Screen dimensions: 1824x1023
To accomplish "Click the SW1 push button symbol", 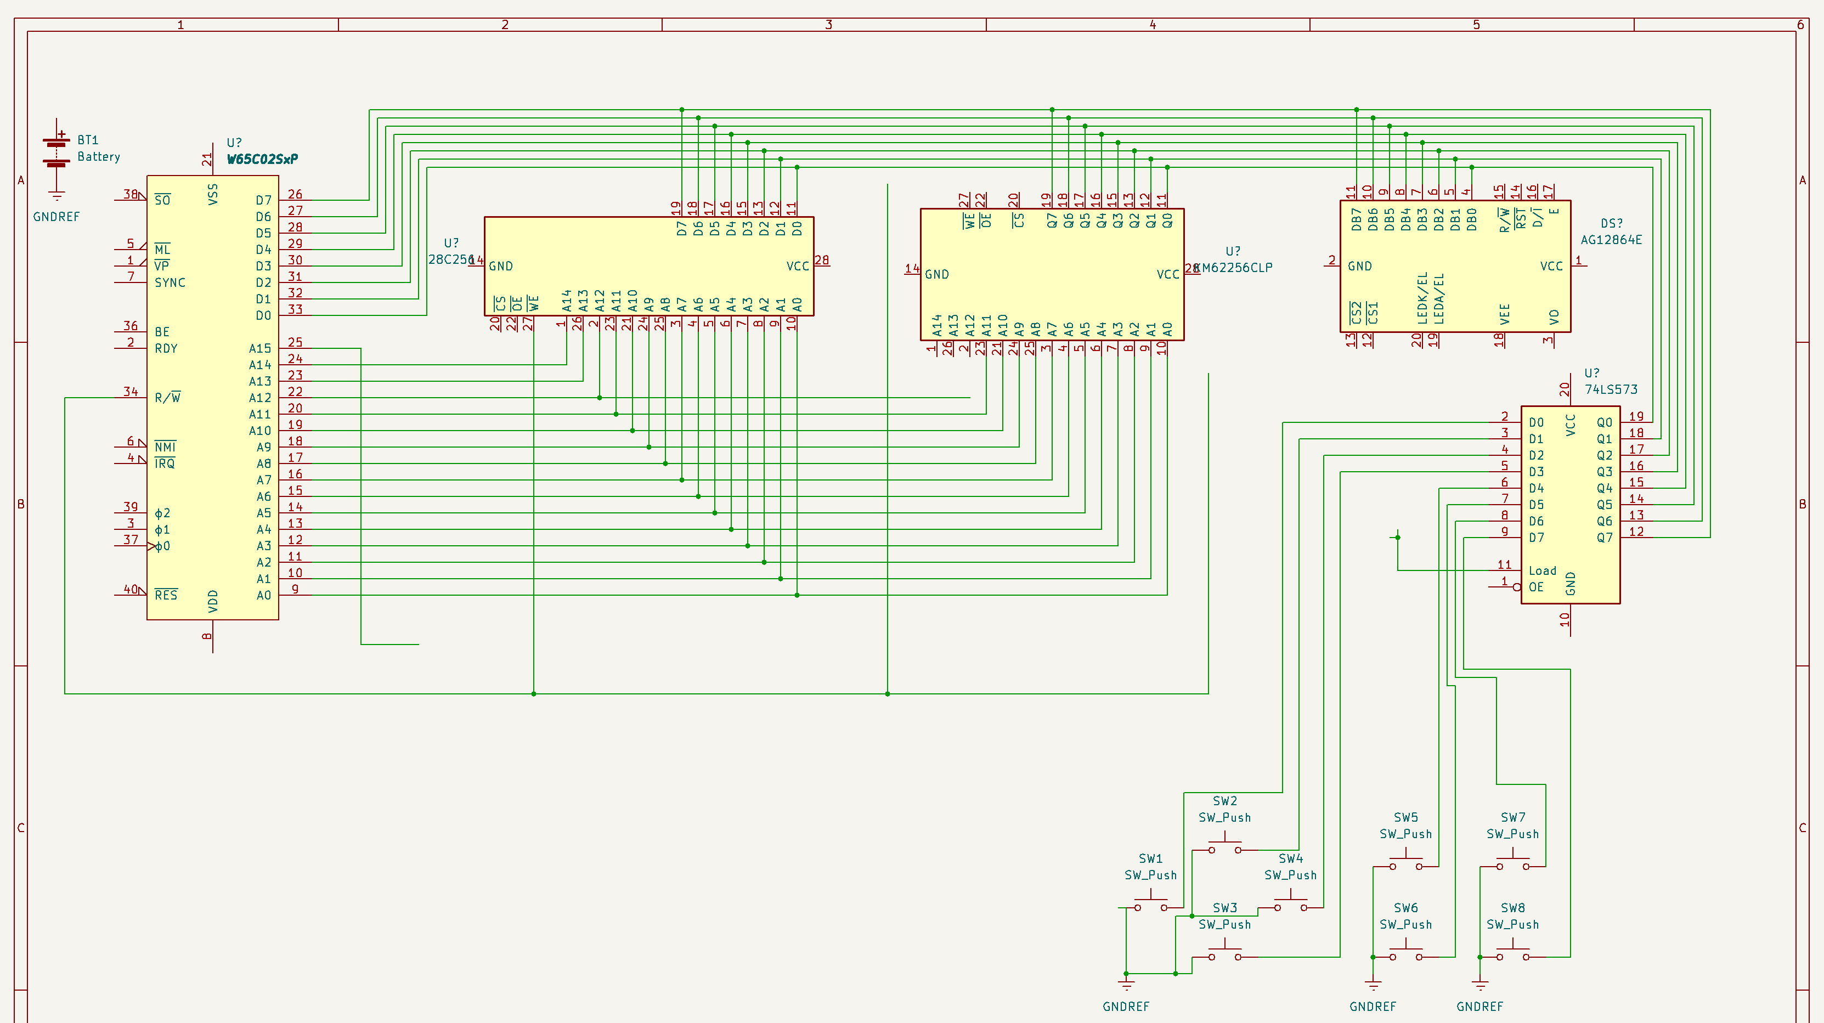I will 1150,905.
